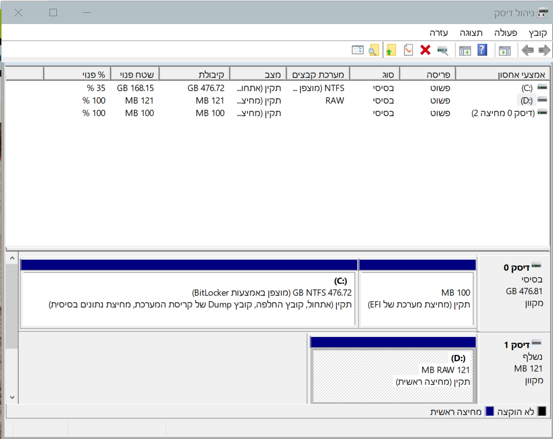Select the (D:) volume name in list

click(x=527, y=101)
